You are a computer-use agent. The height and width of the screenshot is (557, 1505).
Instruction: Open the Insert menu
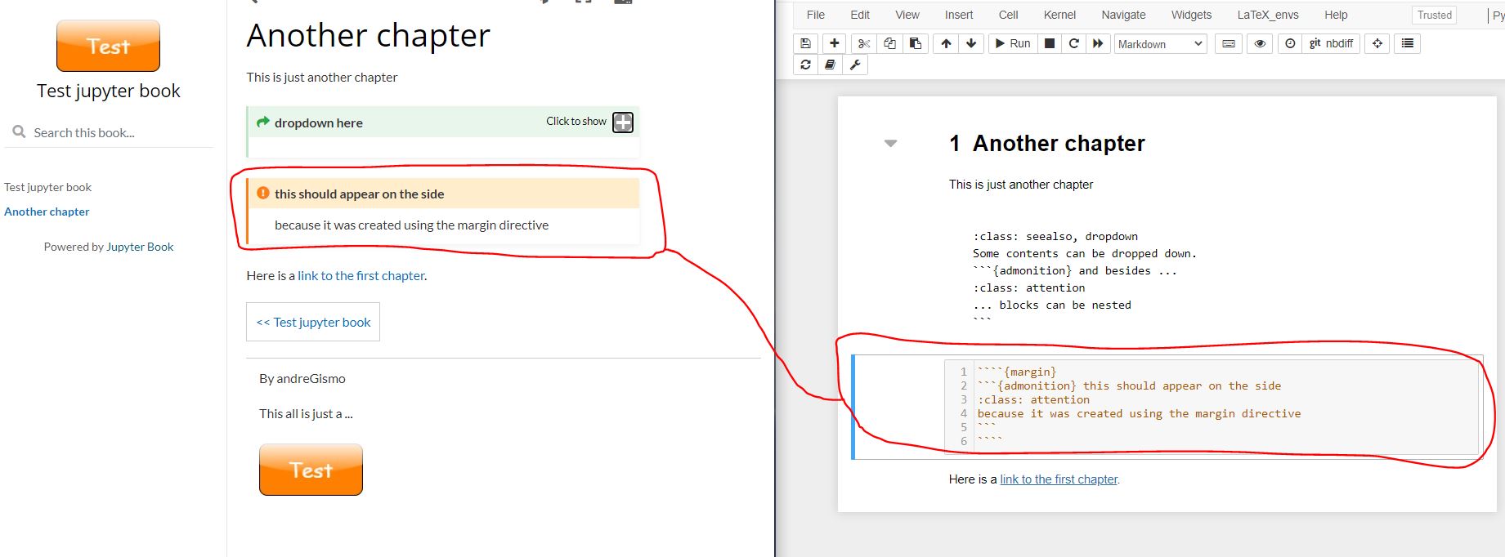tap(959, 15)
